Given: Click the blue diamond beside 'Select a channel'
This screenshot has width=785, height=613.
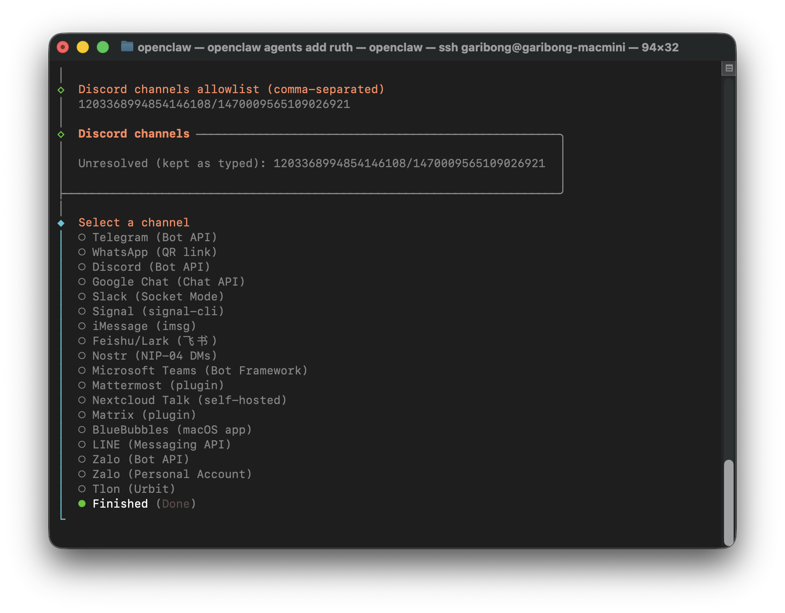Looking at the screenshot, I should (x=61, y=223).
